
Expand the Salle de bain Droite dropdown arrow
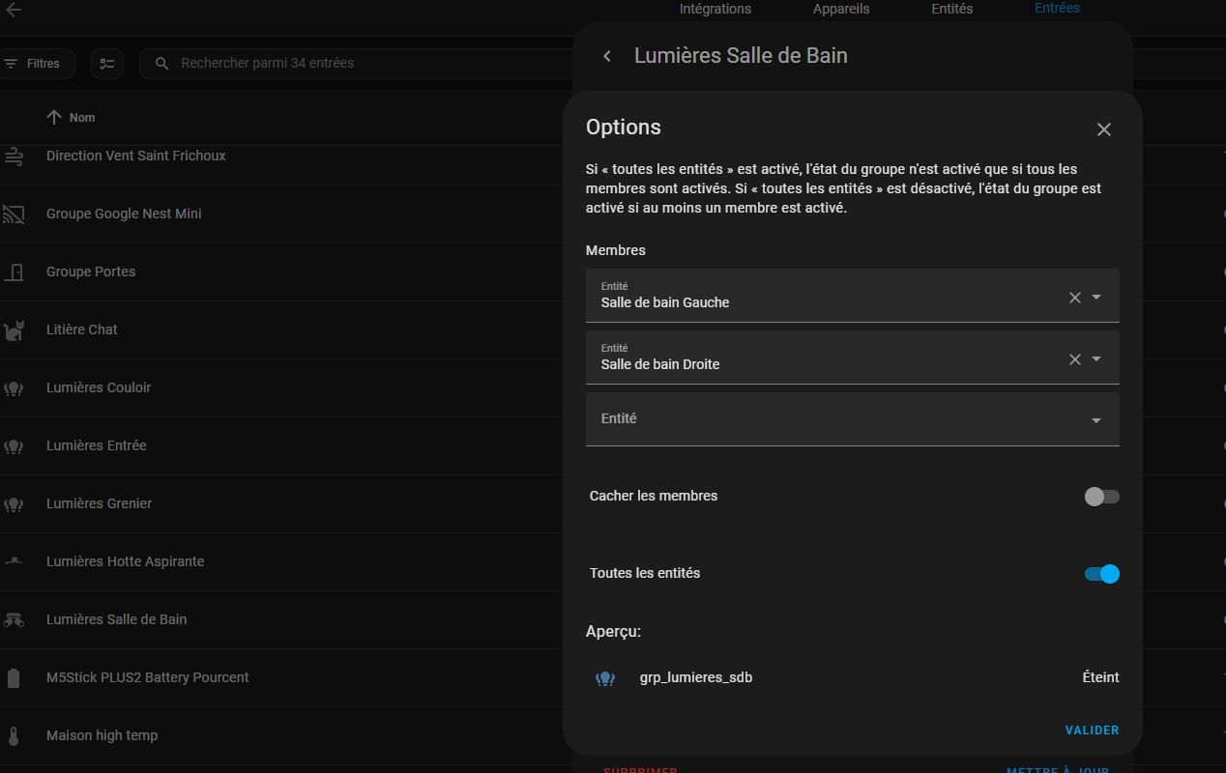(1096, 359)
